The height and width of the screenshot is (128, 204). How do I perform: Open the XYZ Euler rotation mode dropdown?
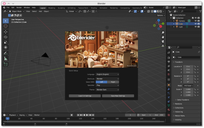(188, 86)
